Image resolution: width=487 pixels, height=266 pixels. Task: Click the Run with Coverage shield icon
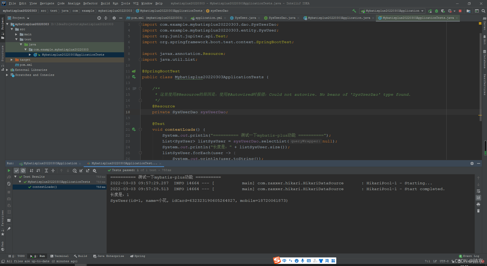coord(443,11)
